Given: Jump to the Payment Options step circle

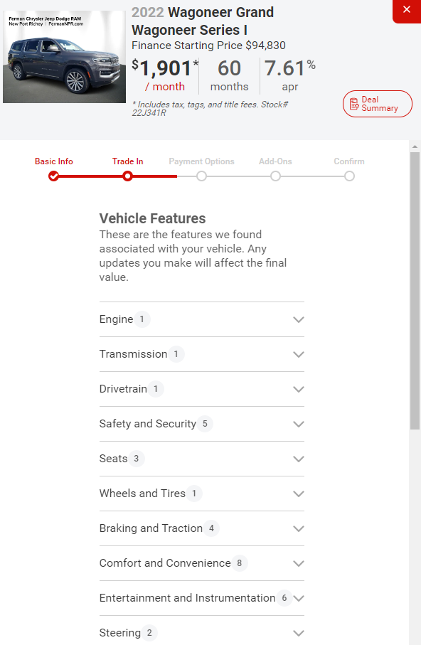Looking at the screenshot, I should [201, 176].
